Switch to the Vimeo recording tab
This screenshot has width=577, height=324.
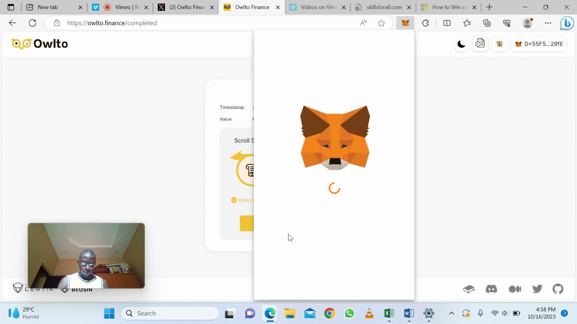119,7
